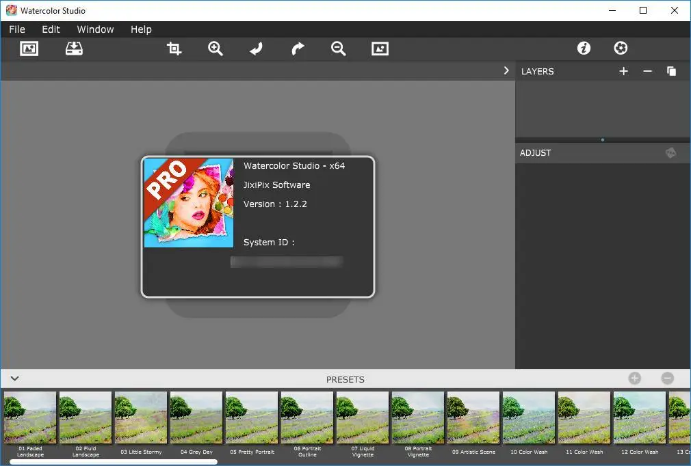Open the preferences gear icon
This screenshot has height=466, width=691.
tap(621, 48)
